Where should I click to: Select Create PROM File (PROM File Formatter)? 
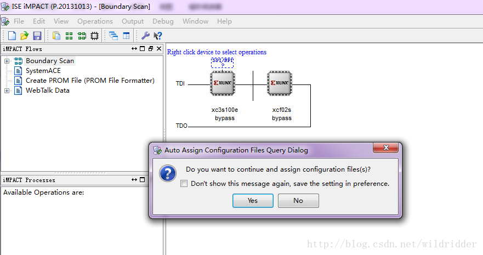[90, 81]
